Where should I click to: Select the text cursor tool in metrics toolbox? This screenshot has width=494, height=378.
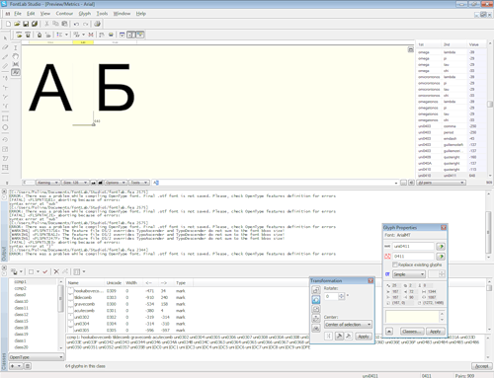coord(16,48)
